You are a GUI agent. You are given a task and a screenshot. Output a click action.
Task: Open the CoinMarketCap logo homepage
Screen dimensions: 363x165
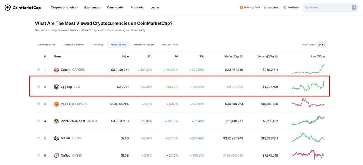22,8
